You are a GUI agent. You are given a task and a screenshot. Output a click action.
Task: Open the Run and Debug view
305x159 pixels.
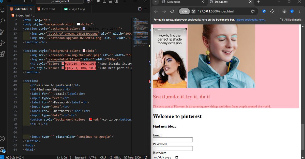coord(3,43)
